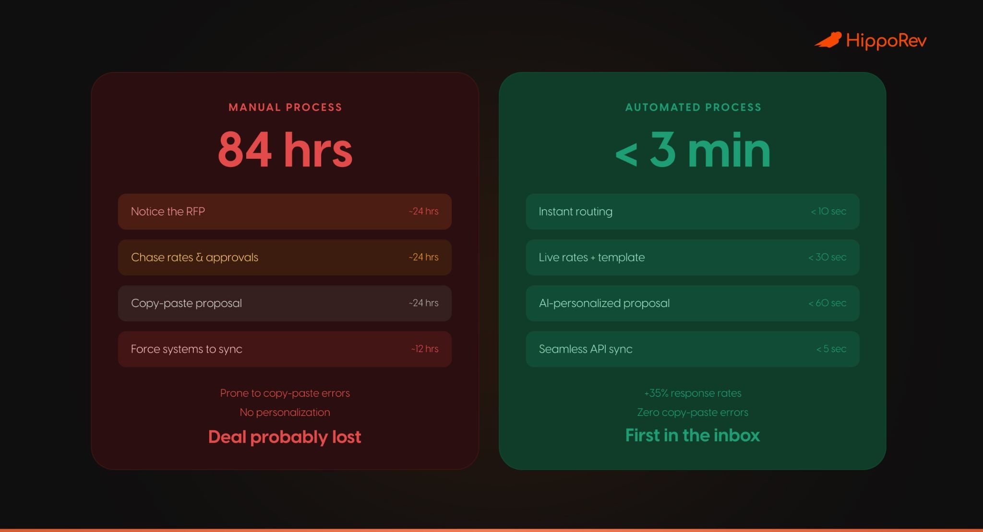The width and height of the screenshot is (983, 532).
Task: Click the Deal probably lost text
Action: click(284, 437)
